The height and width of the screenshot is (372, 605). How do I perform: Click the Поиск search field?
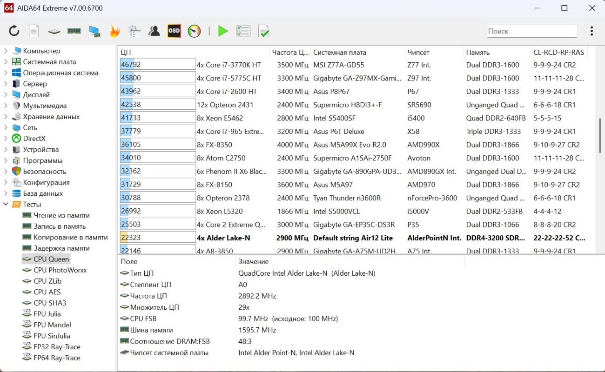click(x=531, y=31)
